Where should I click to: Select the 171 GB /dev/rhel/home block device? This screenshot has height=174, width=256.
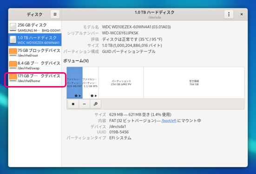click(x=35, y=78)
